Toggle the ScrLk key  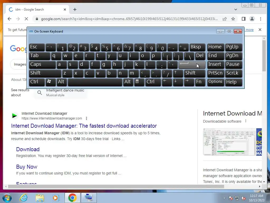point(234,73)
